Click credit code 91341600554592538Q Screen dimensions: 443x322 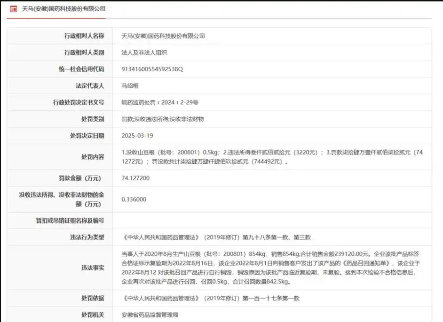[152, 69]
